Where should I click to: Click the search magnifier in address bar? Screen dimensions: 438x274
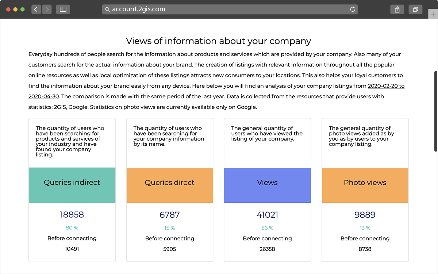click(108, 9)
